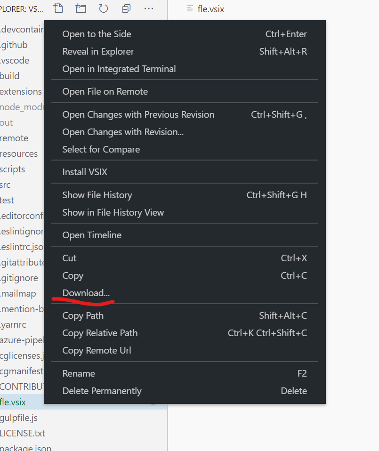The height and width of the screenshot is (451, 379).
Task: Collapse all folders in Explorer icon
Action: coord(126,8)
